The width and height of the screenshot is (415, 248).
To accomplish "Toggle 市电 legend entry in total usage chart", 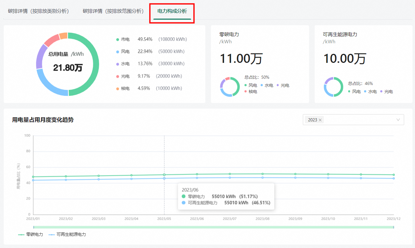I will [x=123, y=40].
